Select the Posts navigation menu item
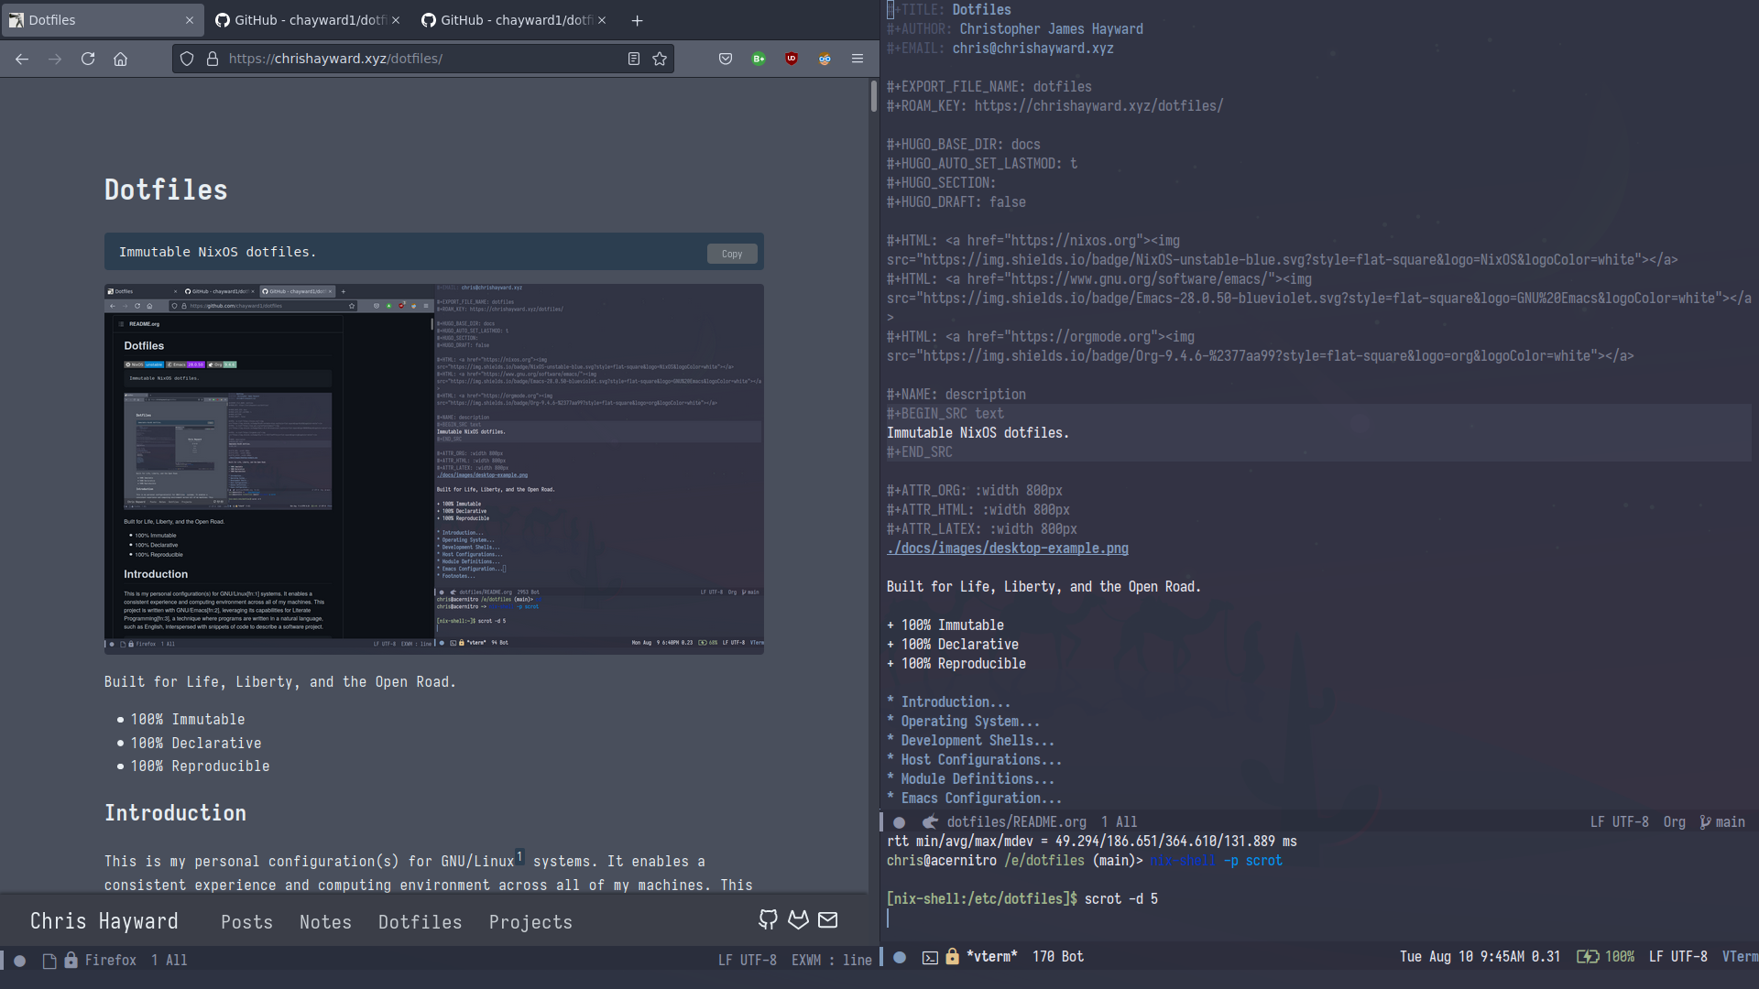The image size is (1759, 989). 246,922
